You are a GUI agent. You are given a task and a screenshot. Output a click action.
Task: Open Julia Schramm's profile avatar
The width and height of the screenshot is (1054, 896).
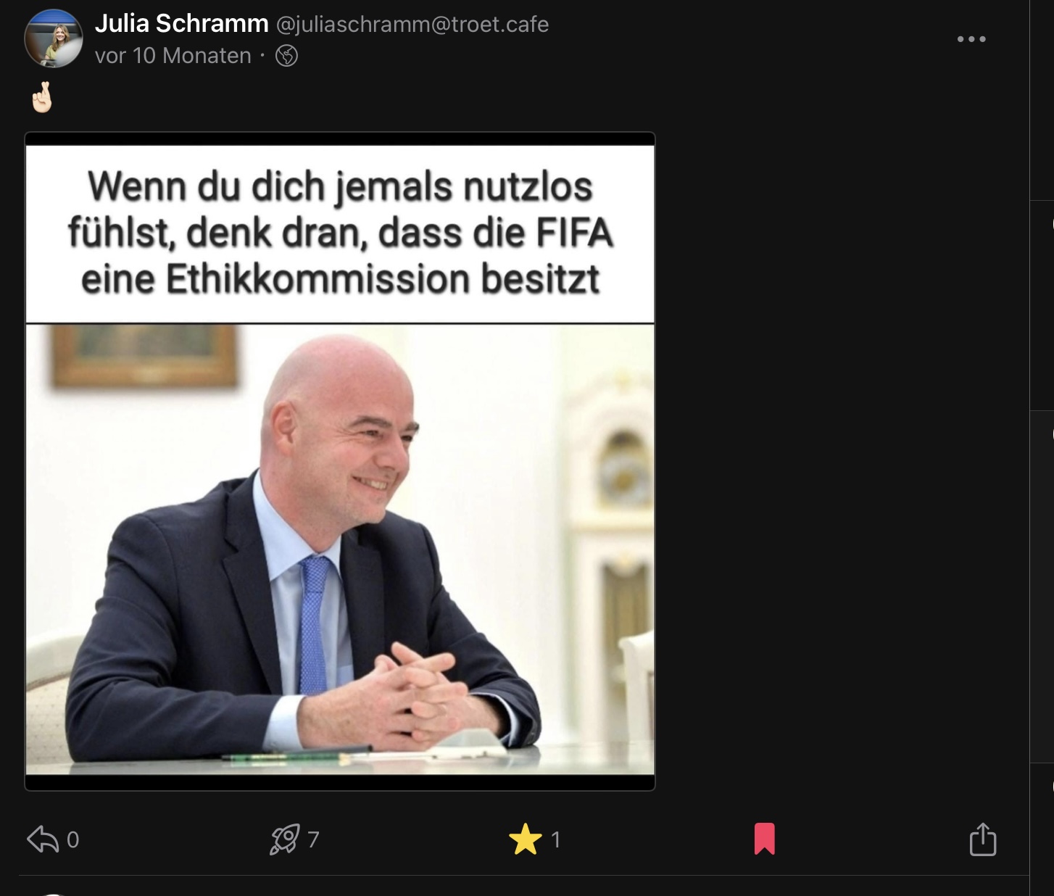click(53, 39)
